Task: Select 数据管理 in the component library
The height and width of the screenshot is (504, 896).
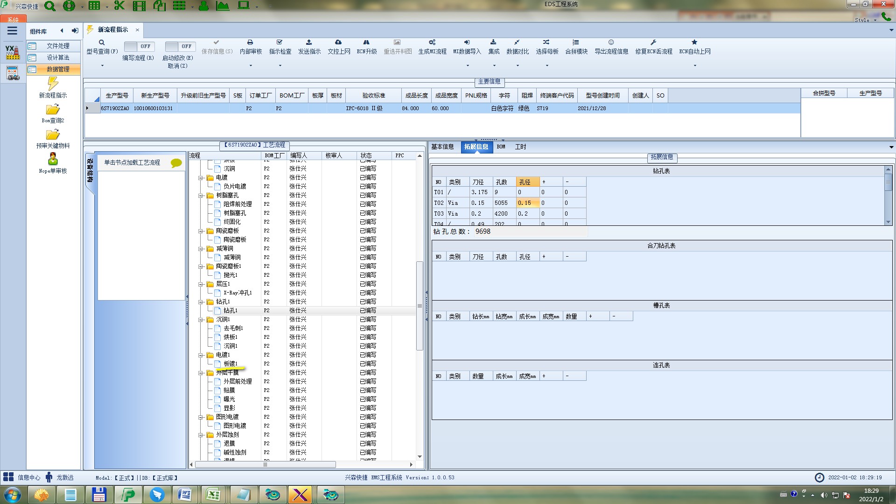Action: pyautogui.click(x=58, y=69)
